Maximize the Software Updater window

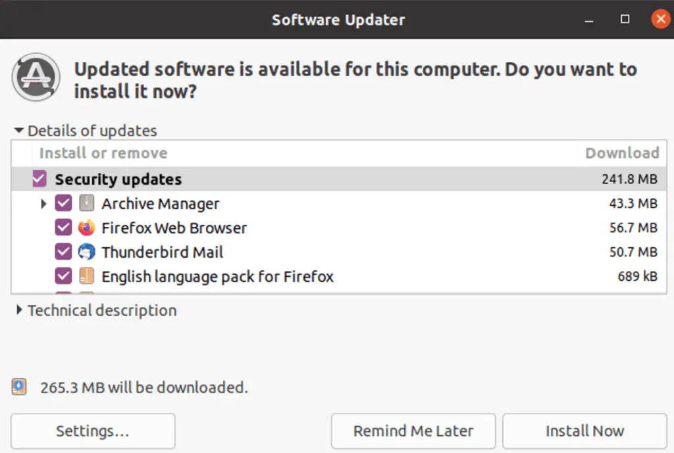click(x=625, y=20)
